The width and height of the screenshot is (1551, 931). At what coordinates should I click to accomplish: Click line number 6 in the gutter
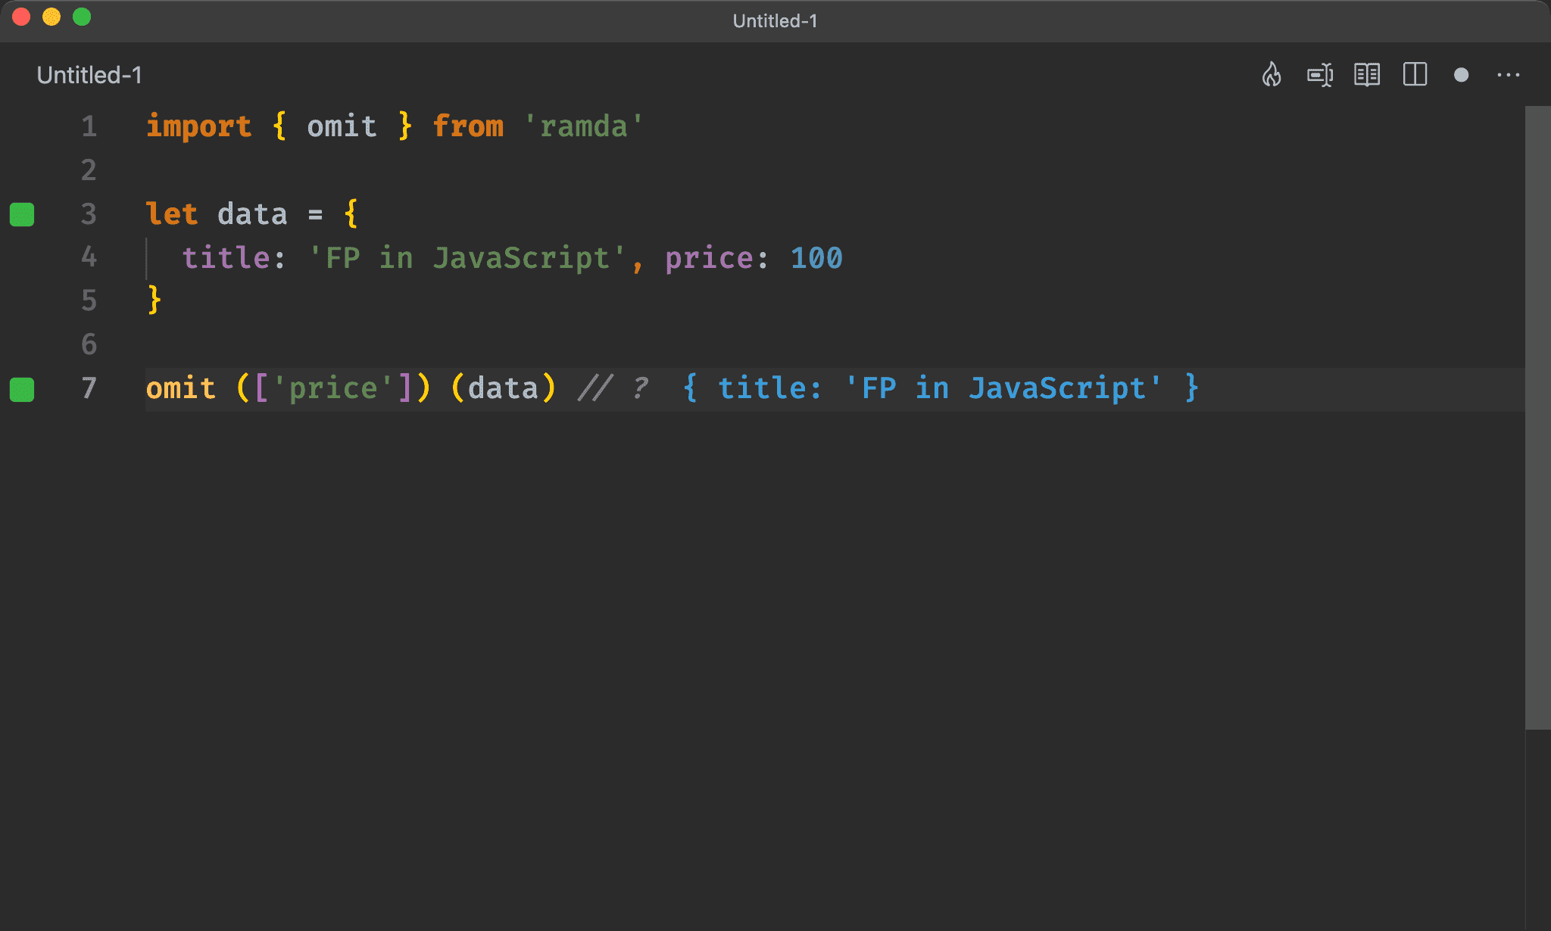click(x=89, y=345)
